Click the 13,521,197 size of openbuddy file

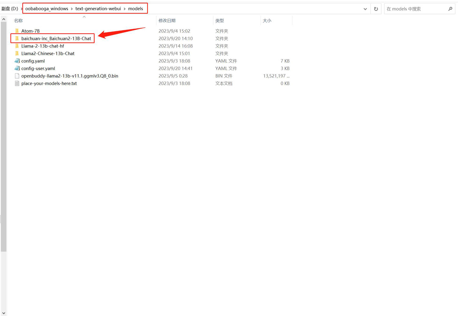pos(276,76)
